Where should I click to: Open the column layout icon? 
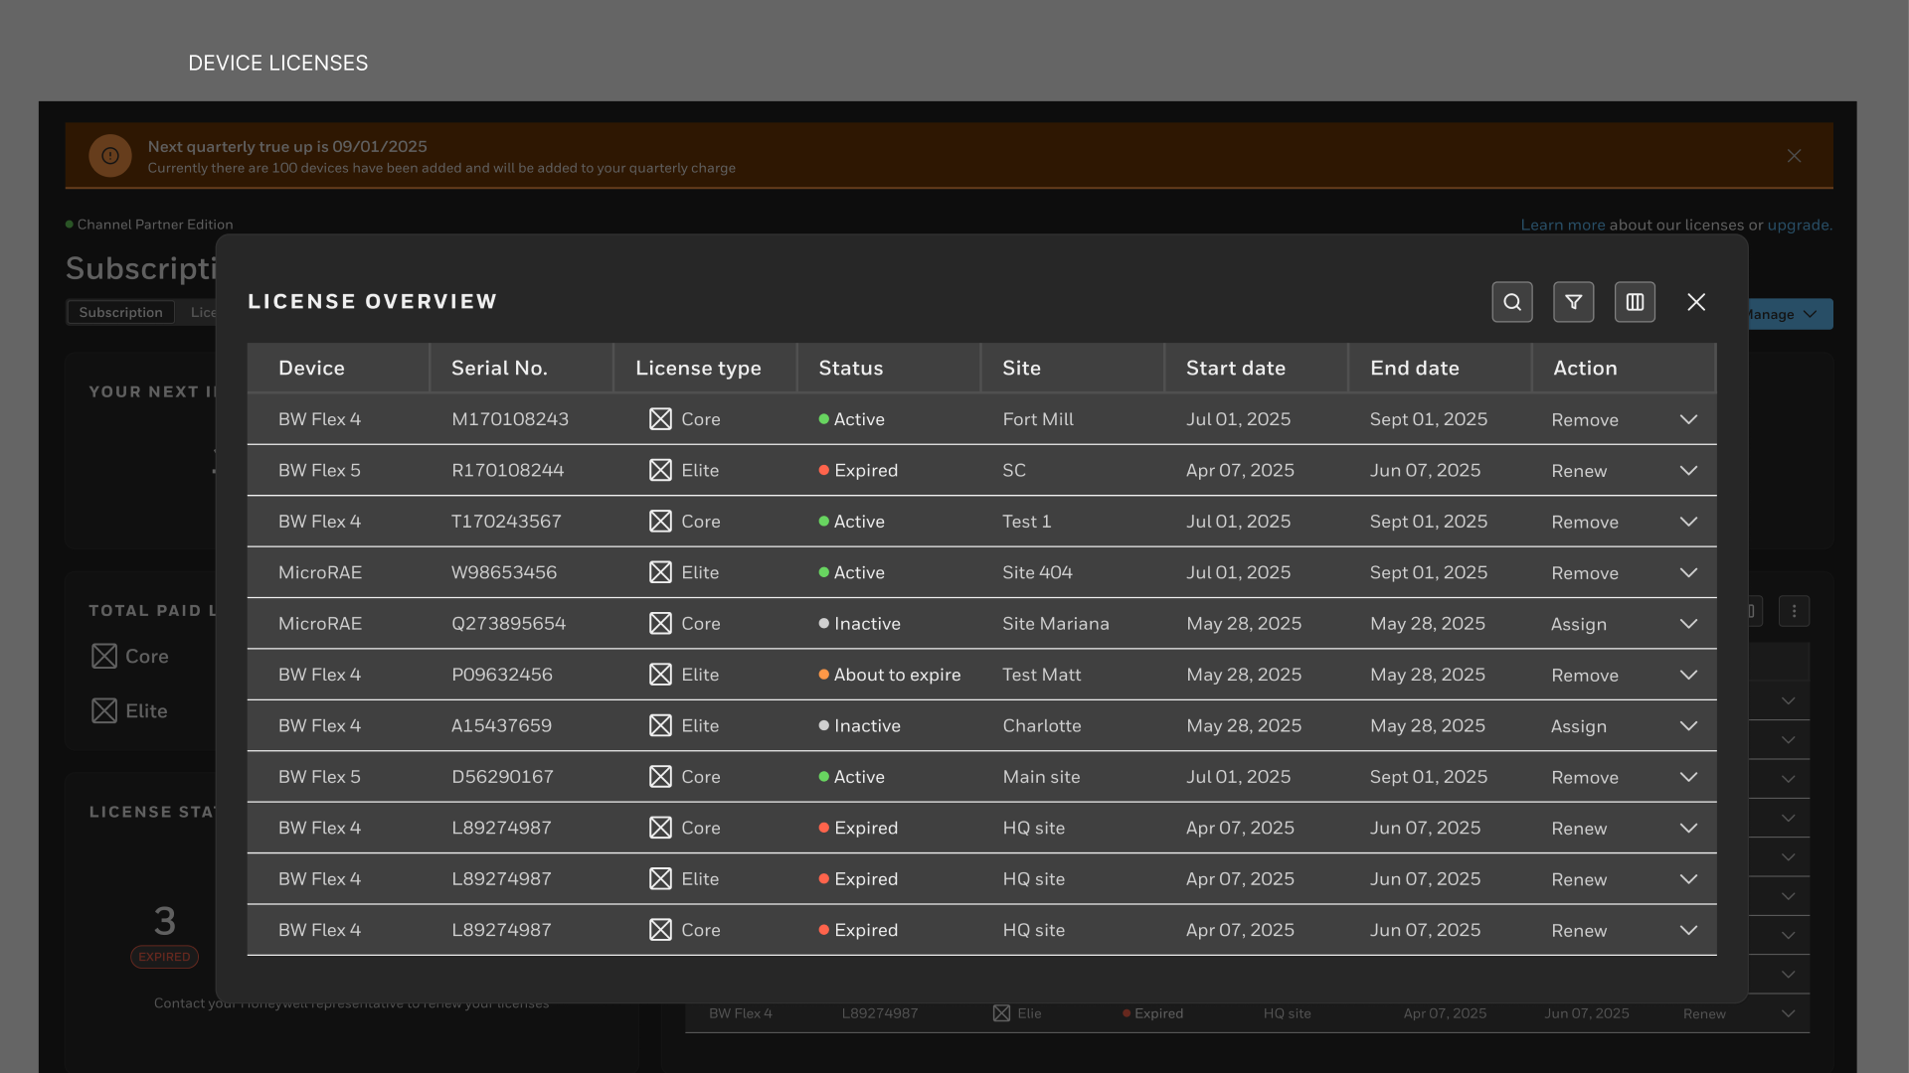pyautogui.click(x=1635, y=302)
